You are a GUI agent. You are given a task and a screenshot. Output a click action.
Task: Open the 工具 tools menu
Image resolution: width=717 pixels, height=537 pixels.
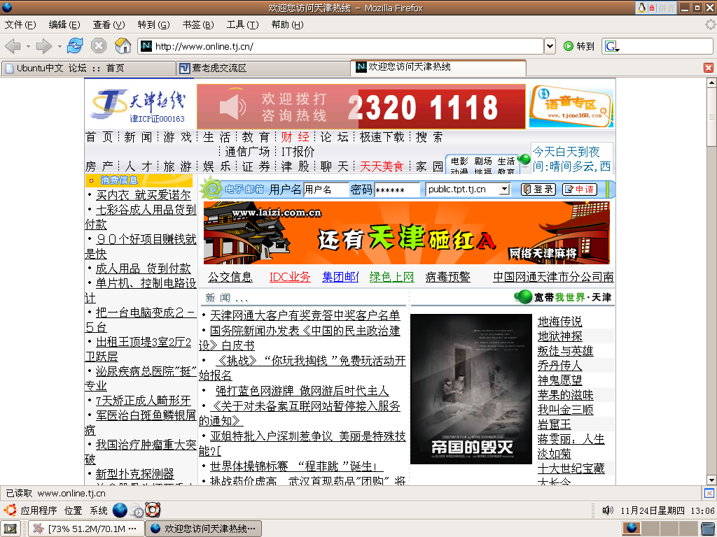point(243,24)
